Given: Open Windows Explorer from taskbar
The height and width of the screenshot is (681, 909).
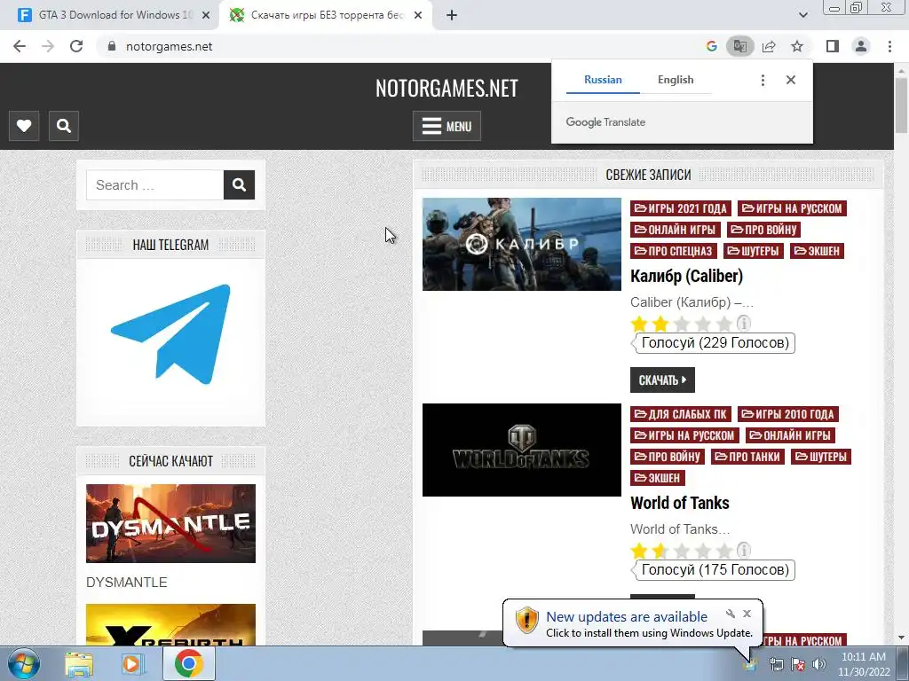Looking at the screenshot, I should 79,664.
